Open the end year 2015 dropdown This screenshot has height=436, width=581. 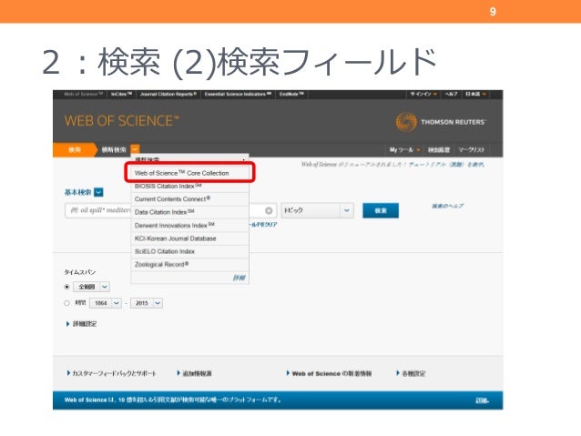pos(147,303)
